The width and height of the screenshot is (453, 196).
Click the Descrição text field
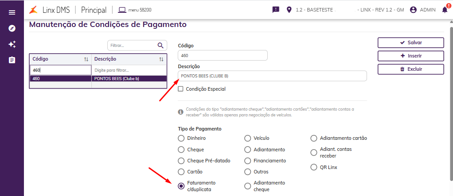272,76
